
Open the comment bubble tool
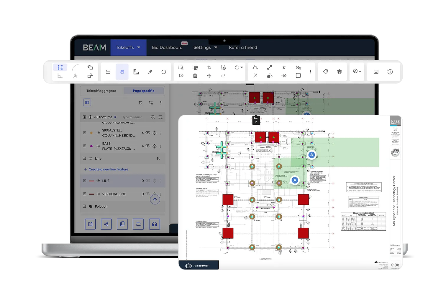pyautogui.click(x=164, y=71)
